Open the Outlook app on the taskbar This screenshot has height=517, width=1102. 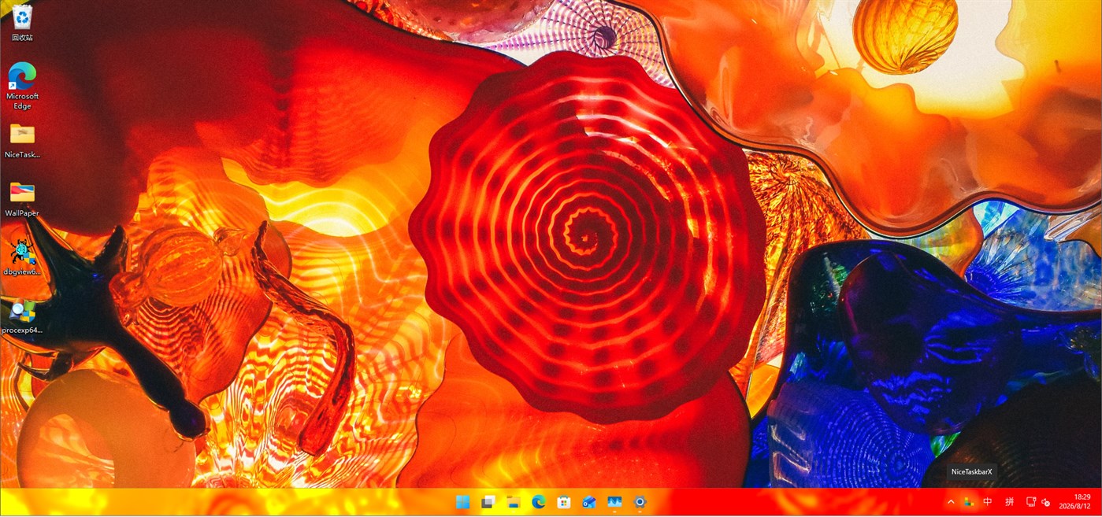pos(589,502)
